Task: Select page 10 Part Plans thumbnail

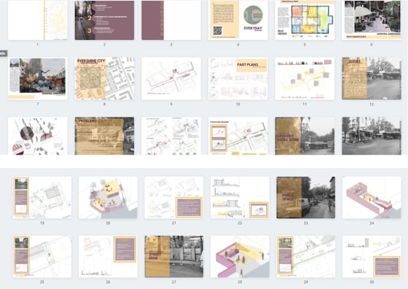Action: click(x=238, y=79)
